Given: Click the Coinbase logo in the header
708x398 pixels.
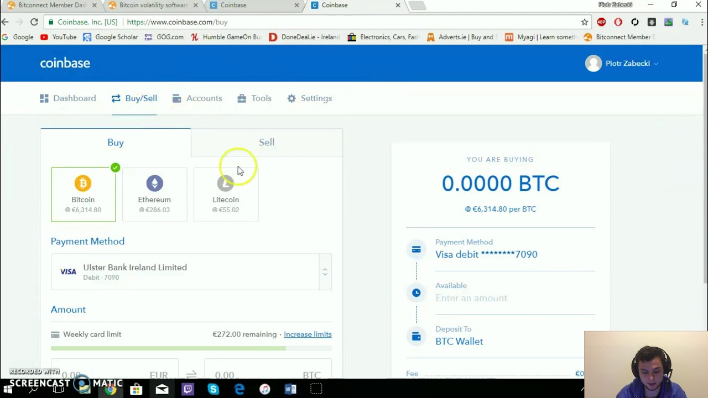Looking at the screenshot, I should point(65,63).
